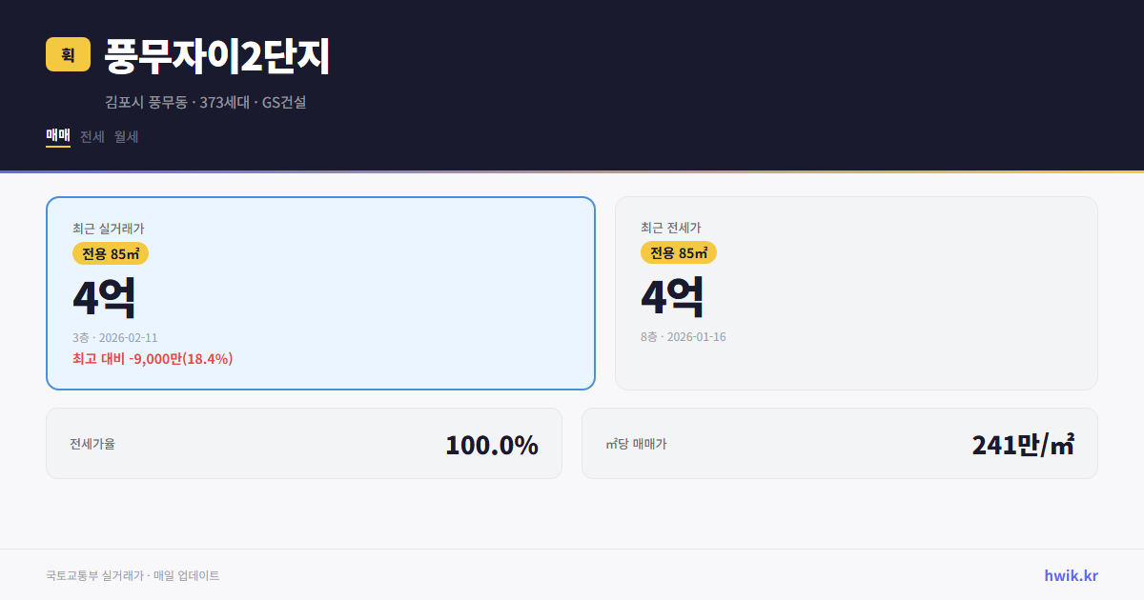Image resolution: width=1144 pixels, height=600 pixels.
Task: Click the 100.0% jeonse ratio value
Action: pos(492,444)
